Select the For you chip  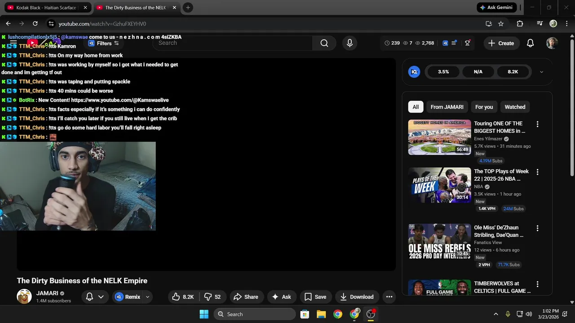click(x=484, y=107)
